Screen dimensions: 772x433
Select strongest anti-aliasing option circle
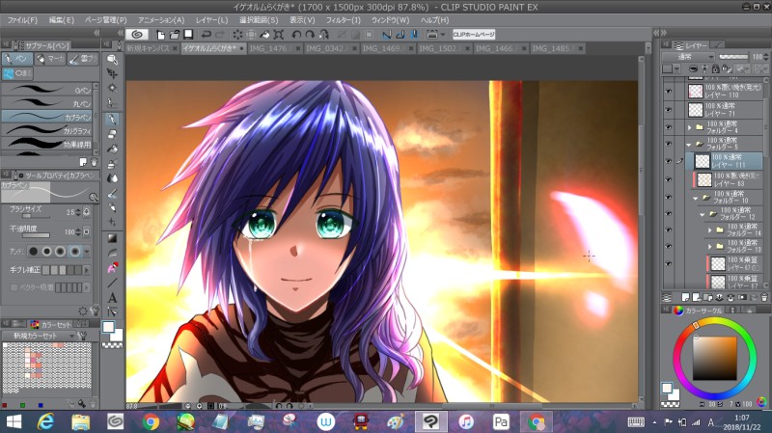pyautogui.click(x=75, y=252)
